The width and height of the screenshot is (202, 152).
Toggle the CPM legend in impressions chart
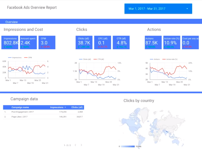[x=28, y=58]
